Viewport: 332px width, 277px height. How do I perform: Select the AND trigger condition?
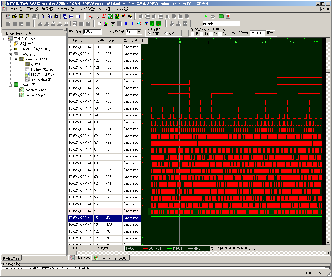click(x=150, y=34)
